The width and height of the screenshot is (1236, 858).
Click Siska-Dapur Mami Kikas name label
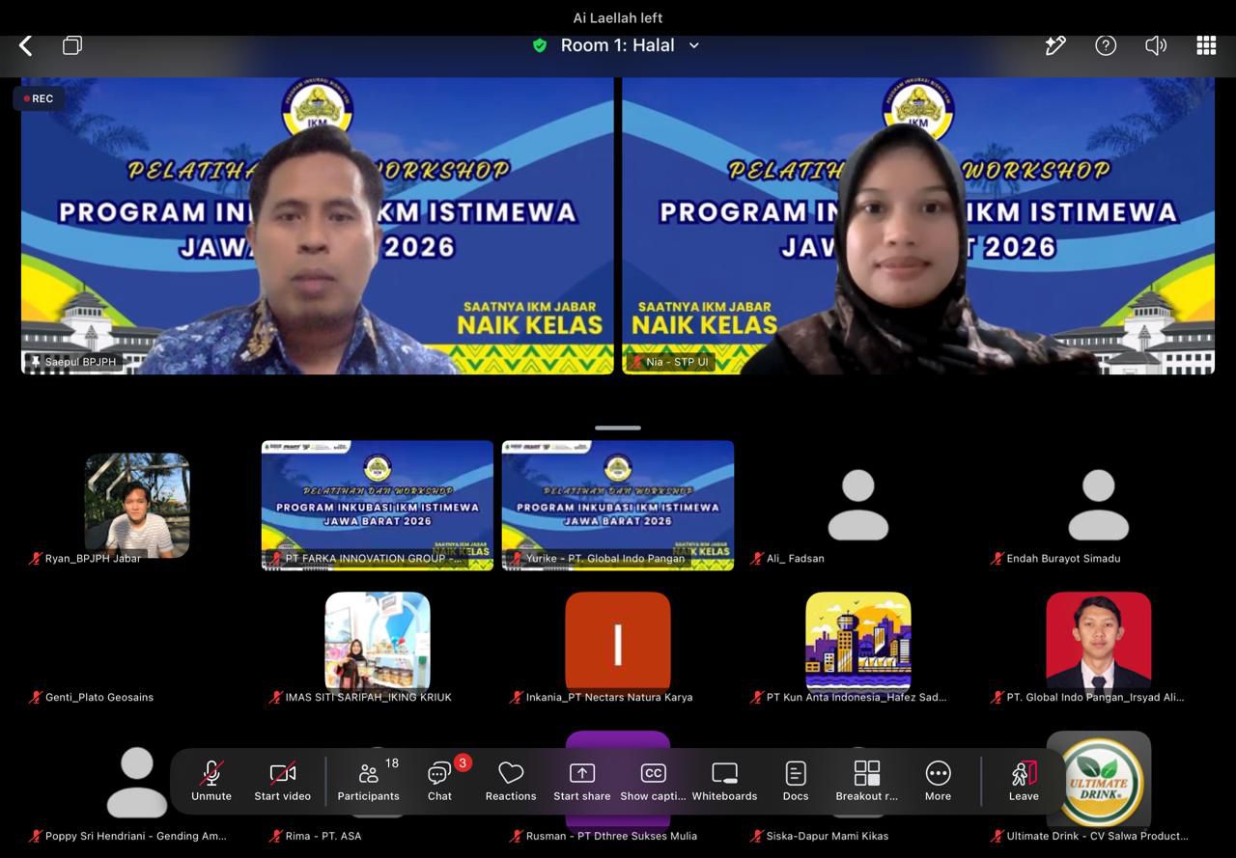tap(828, 836)
